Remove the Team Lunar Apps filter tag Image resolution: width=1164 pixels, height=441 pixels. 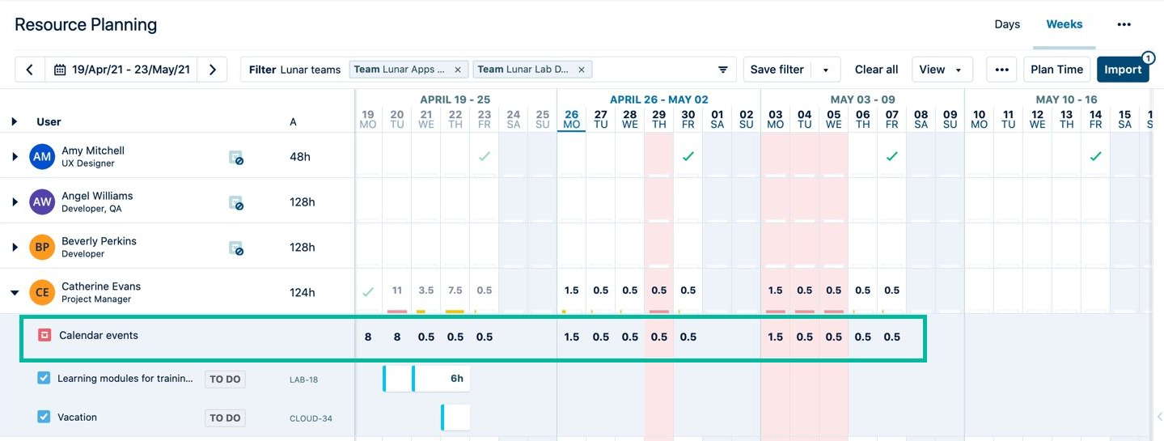coord(458,70)
